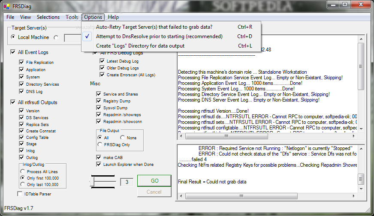This screenshot has height=216, width=374.
Task: Toggle DS Services checkbox
Action: coord(21,117)
